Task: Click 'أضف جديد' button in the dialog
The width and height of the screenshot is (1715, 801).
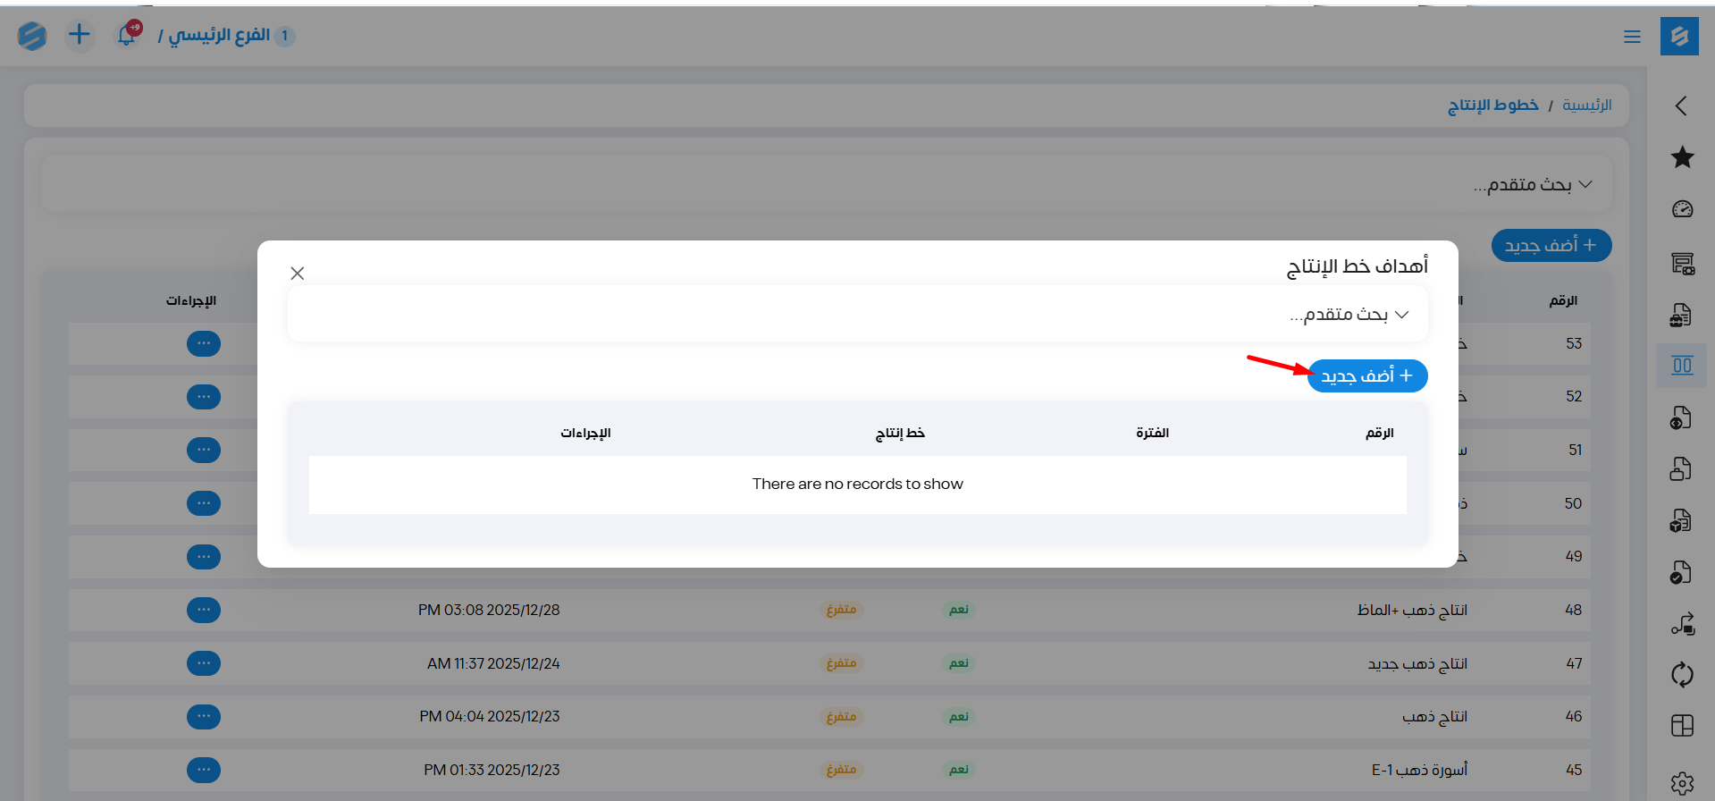Action: (x=1366, y=376)
